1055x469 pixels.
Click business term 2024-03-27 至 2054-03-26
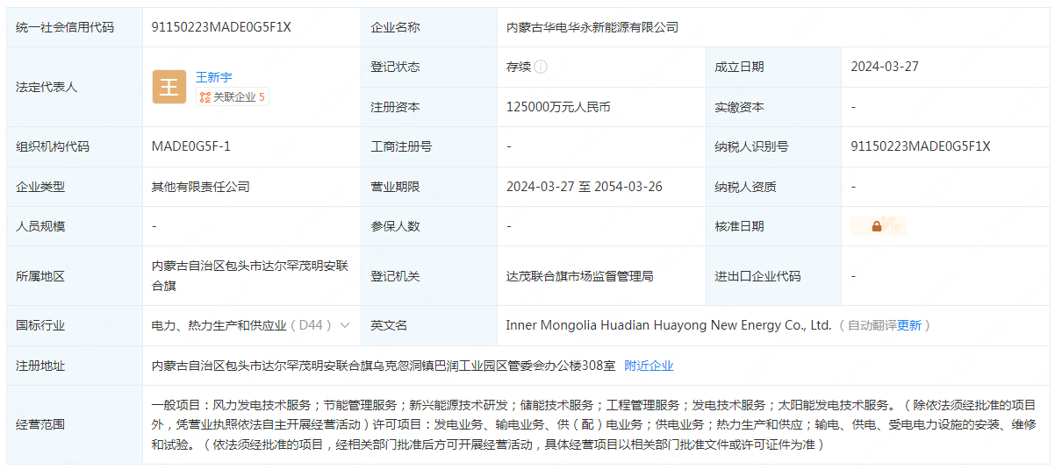coord(585,187)
